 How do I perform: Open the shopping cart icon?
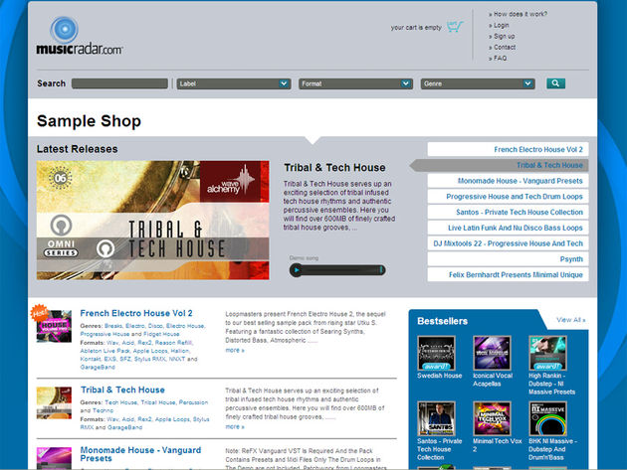click(455, 27)
